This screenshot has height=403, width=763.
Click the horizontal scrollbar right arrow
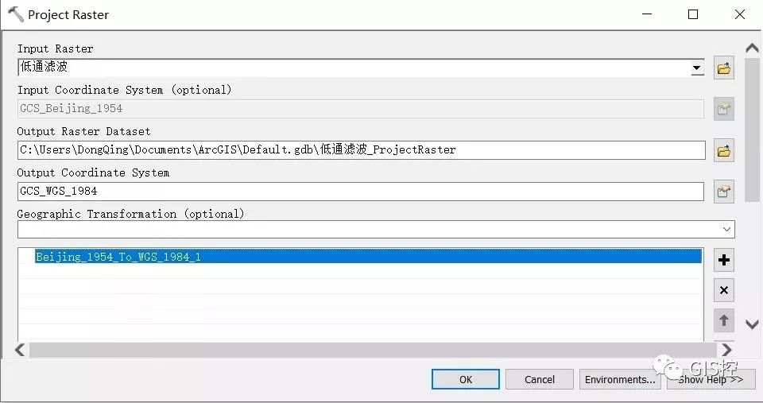726,350
